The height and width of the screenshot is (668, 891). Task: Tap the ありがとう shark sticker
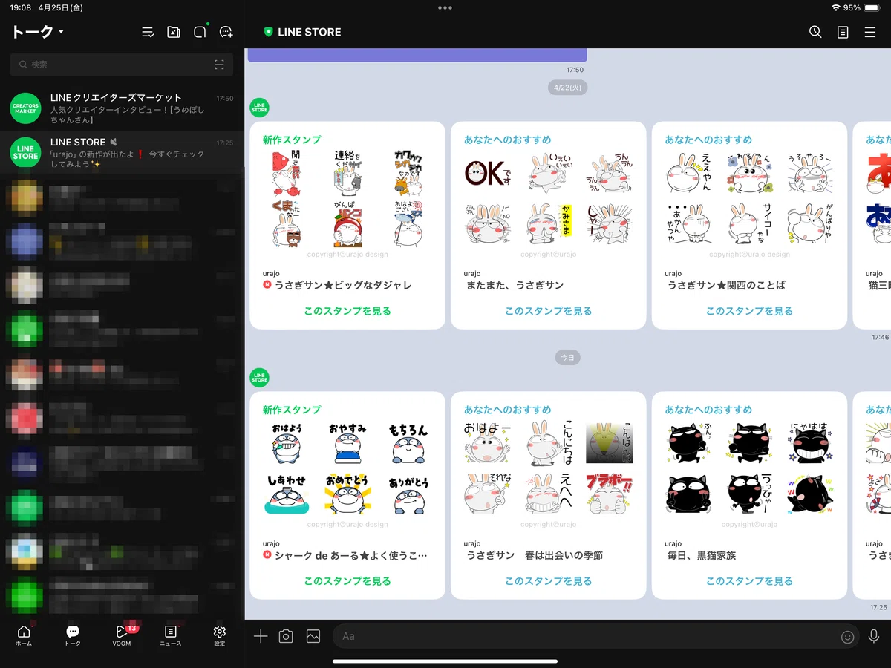tap(408, 494)
